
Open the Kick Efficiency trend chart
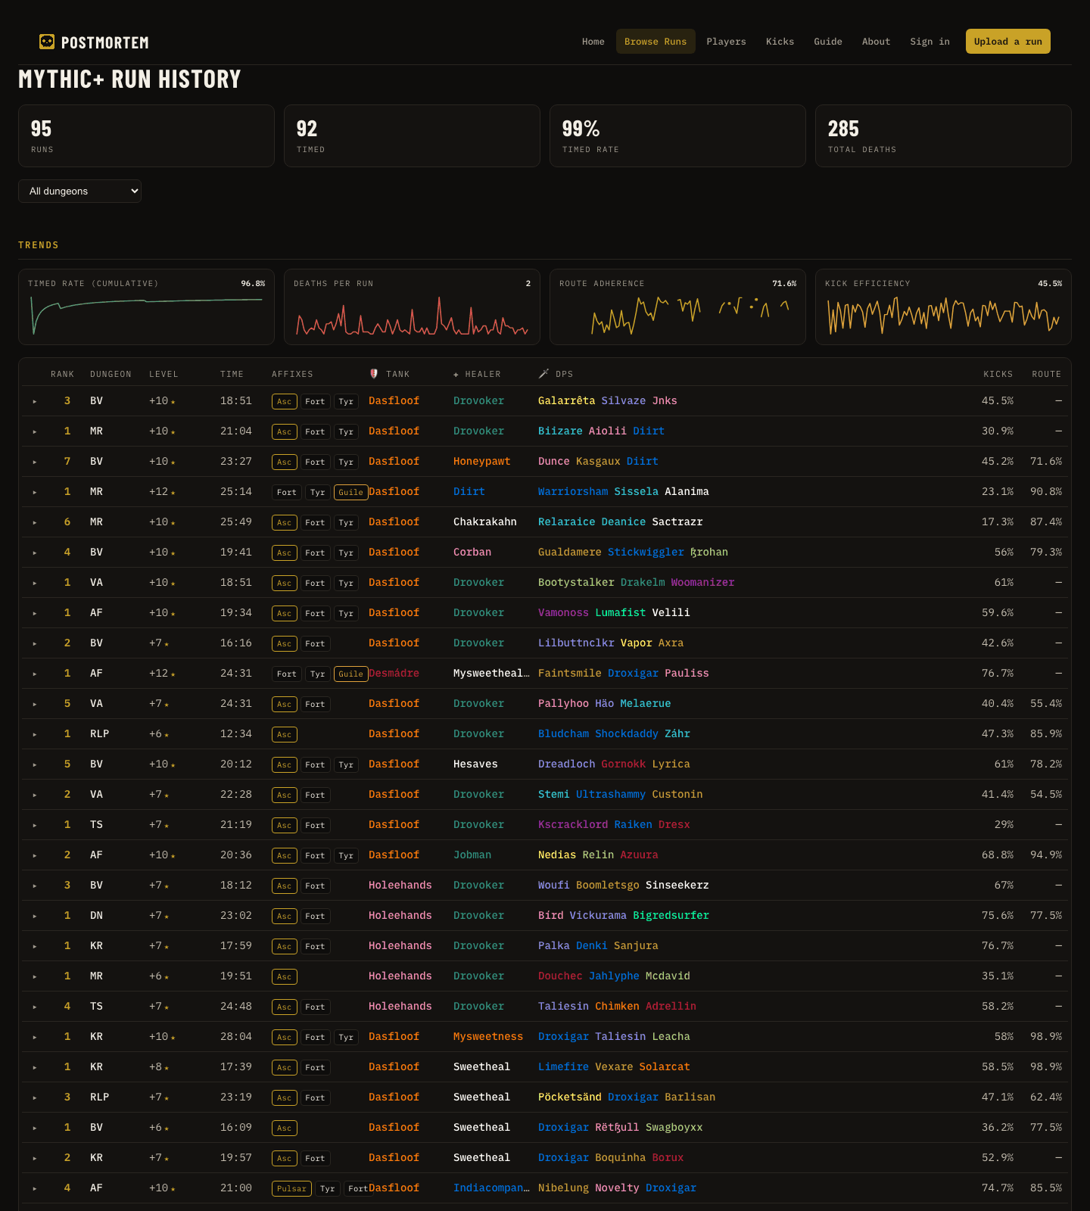coord(943,307)
